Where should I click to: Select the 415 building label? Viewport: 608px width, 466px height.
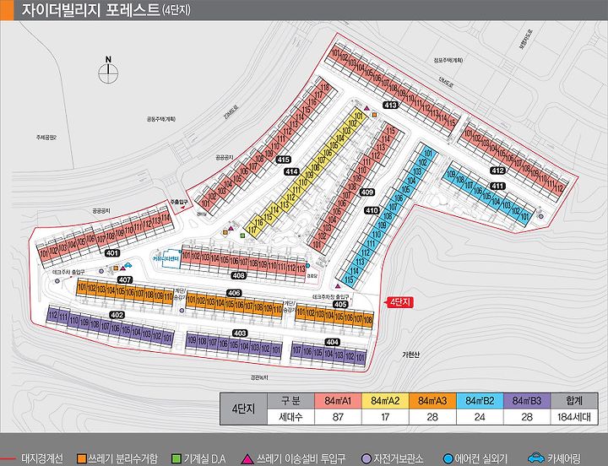pyautogui.click(x=284, y=160)
